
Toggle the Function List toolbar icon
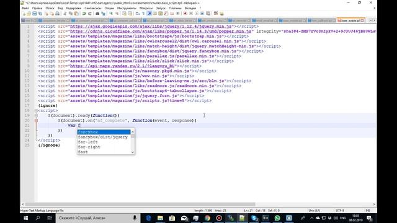coord(166,14)
